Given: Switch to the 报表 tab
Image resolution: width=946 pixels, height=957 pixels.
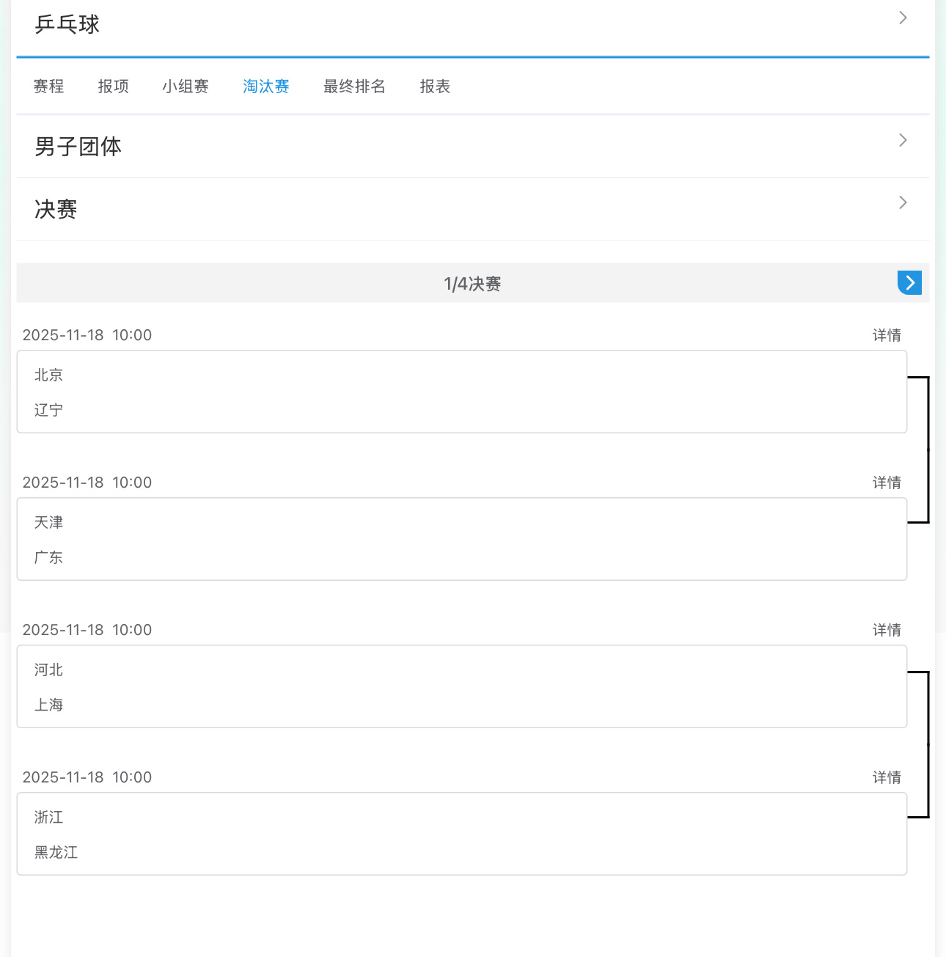Looking at the screenshot, I should 435,86.
